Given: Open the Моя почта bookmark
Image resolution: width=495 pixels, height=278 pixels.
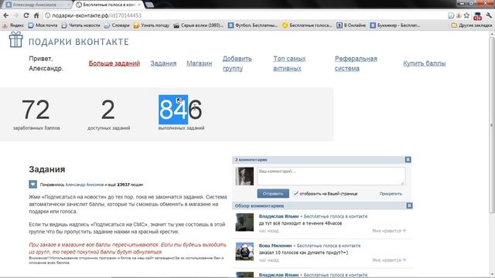Looking at the screenshot, I should [x=43, y=25].
